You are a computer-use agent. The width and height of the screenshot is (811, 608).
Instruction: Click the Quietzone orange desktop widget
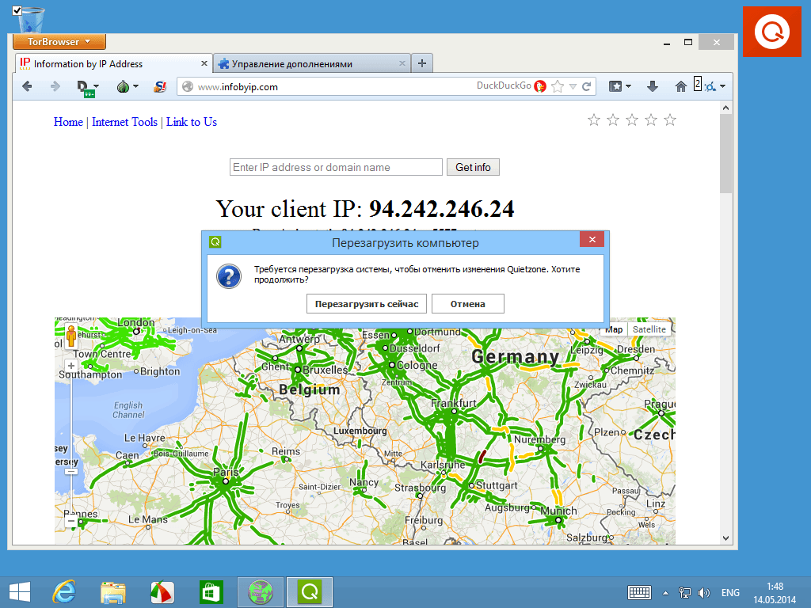[x=771, y=32]
